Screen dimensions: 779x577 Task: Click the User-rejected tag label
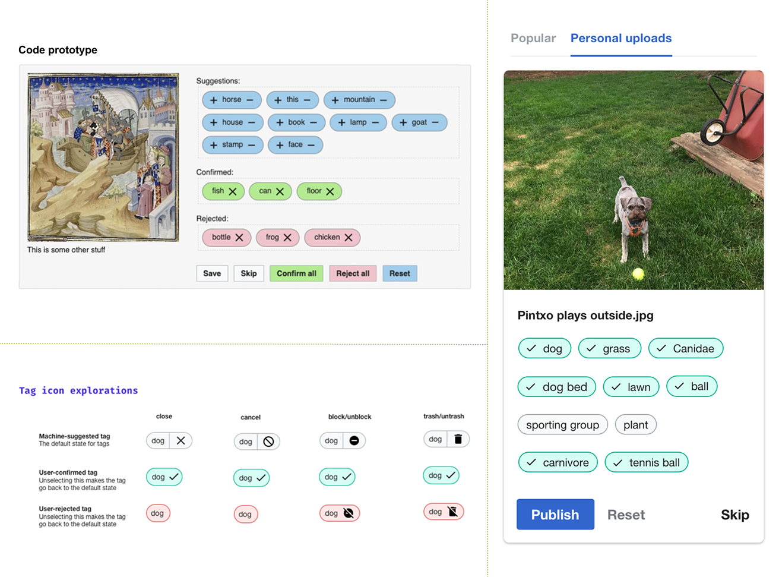[65, 509]
